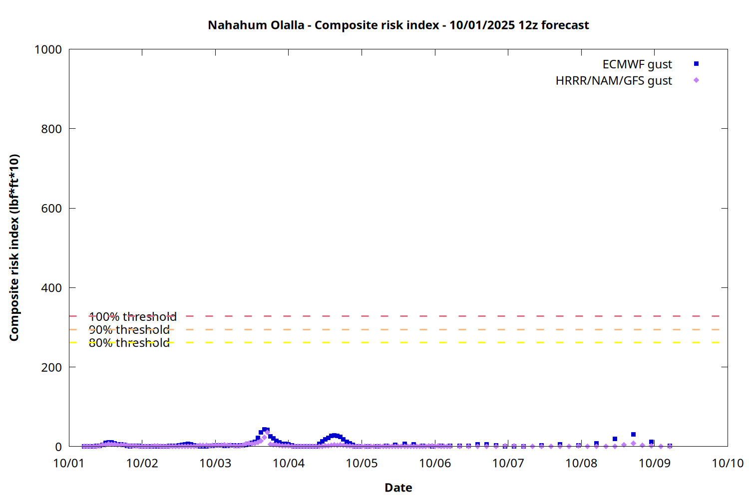749x499 pixels.
Task: Select the ECMWF gust legend label
Action: pos(637,64)
